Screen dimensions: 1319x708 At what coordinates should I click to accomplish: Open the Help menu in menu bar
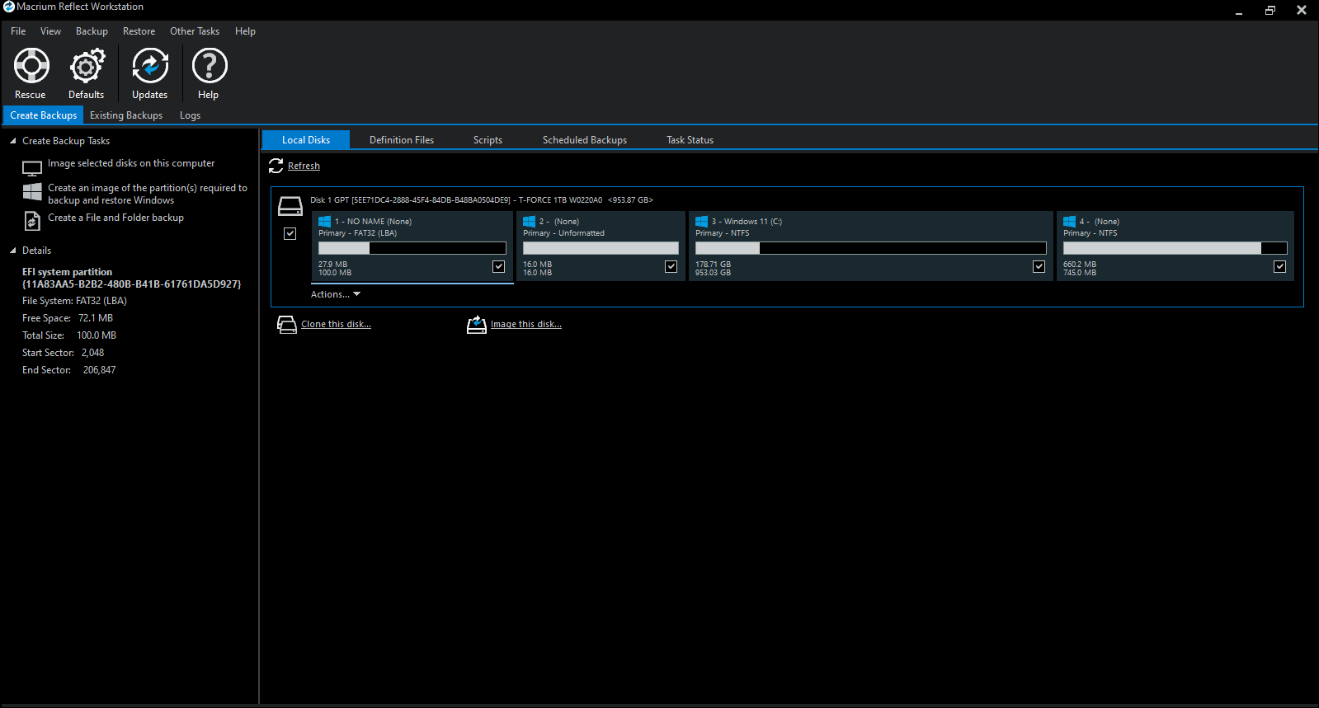pos(246,31)
